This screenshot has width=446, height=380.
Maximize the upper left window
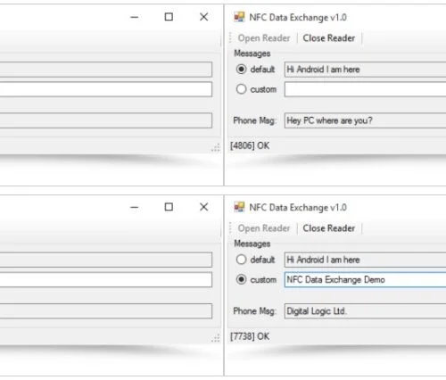(169, 17)
